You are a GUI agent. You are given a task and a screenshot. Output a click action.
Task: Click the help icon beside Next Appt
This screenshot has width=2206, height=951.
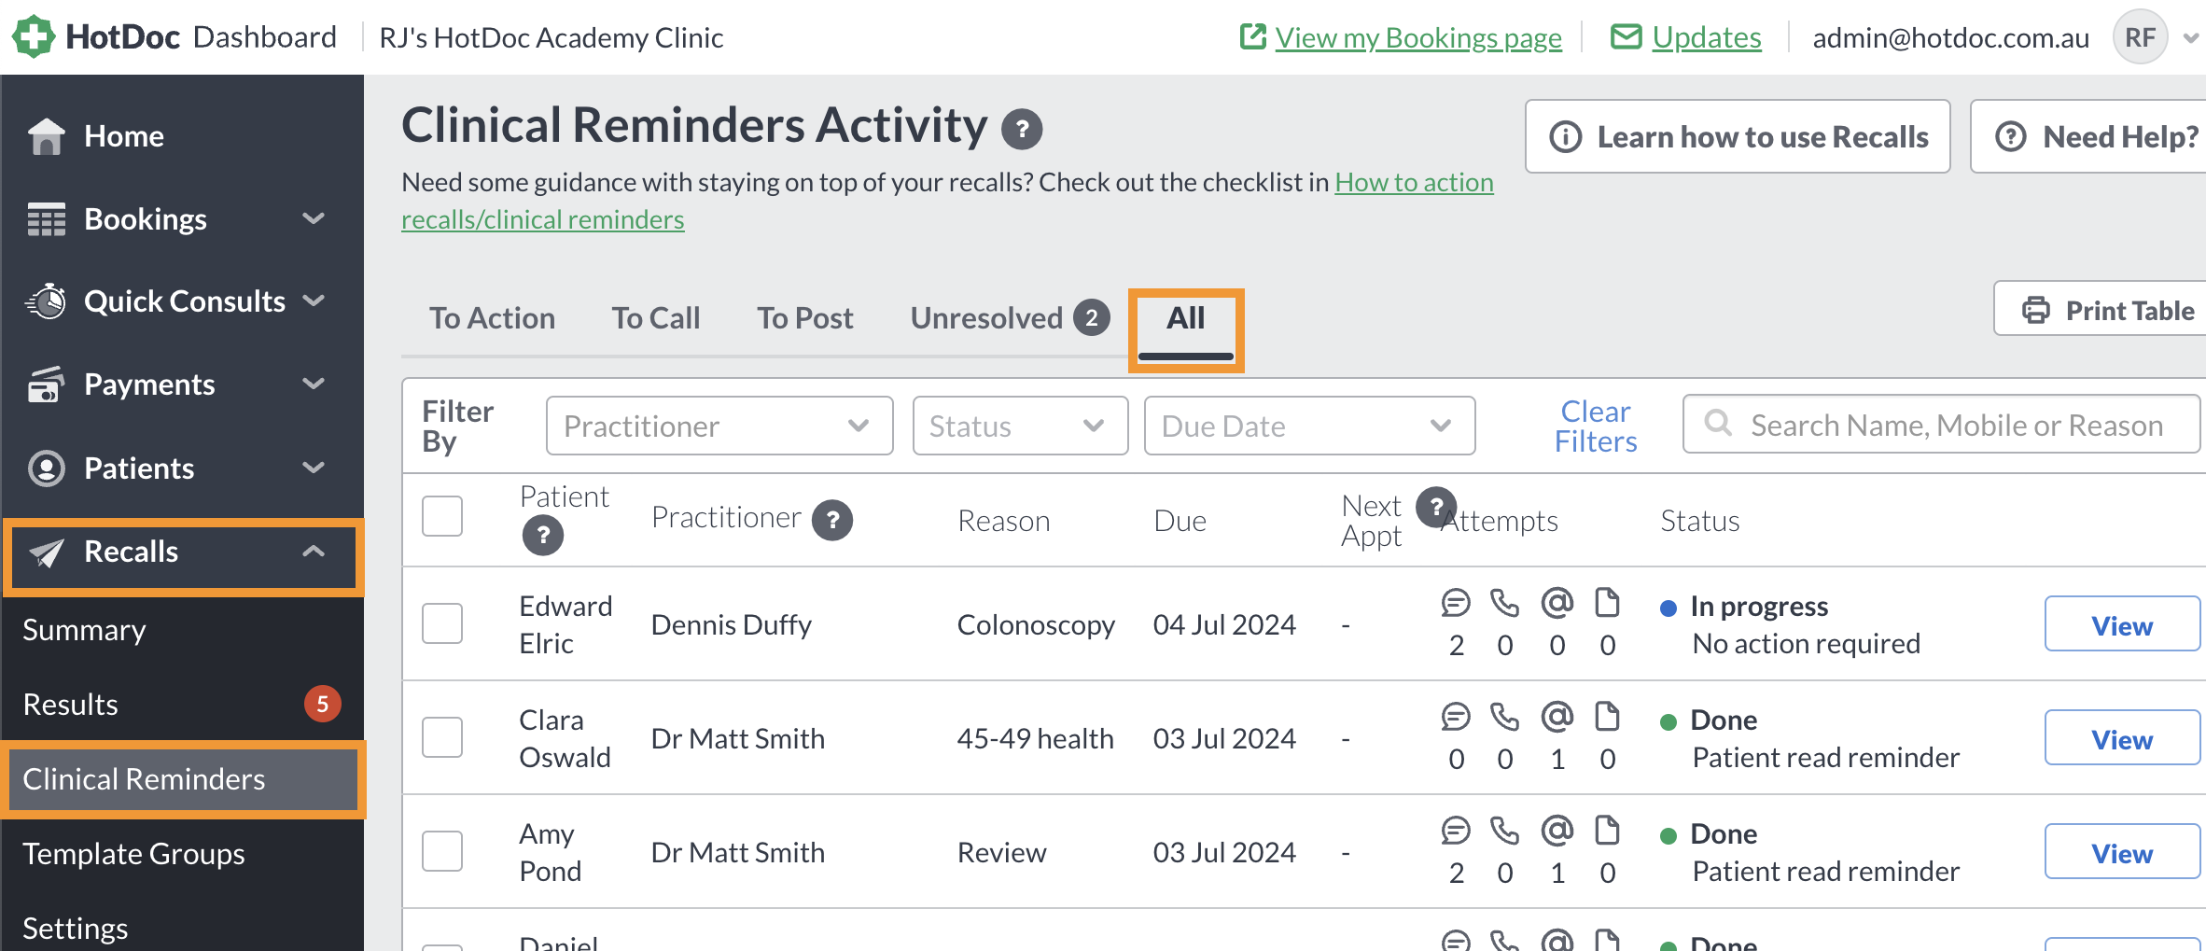[x=1436, y=508]
